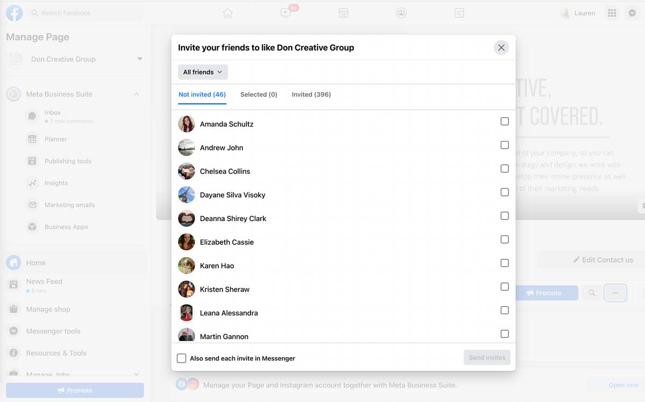
Task: Click the Search Facebook field
Action: click(86, 13)
